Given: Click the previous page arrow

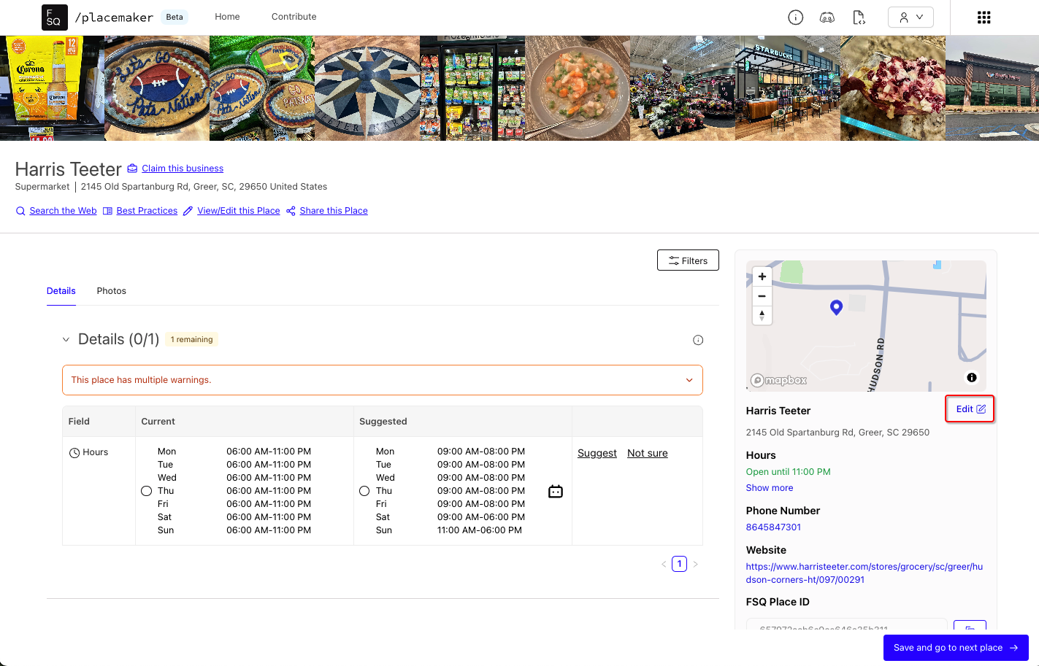Looking at the screenshot, I should [x=664, y=564].
